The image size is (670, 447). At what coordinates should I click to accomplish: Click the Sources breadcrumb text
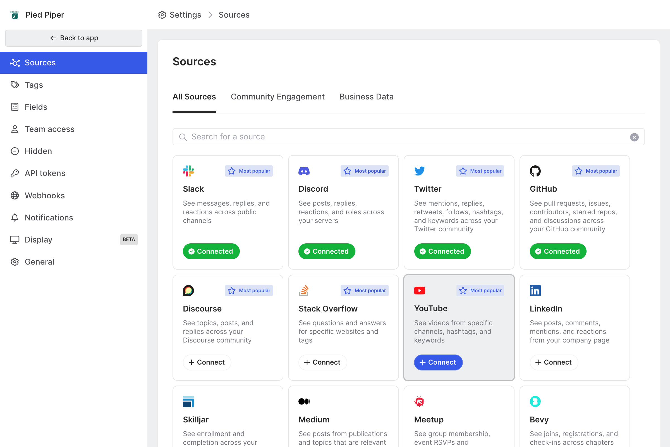234,15
